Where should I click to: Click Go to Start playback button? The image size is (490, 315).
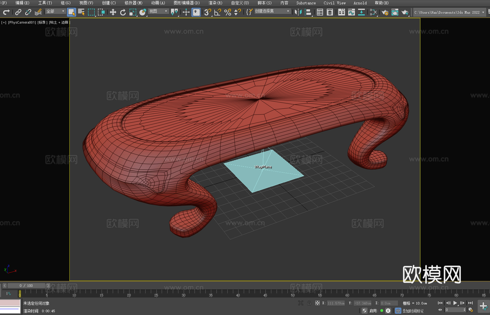click(x=440, y=303)
